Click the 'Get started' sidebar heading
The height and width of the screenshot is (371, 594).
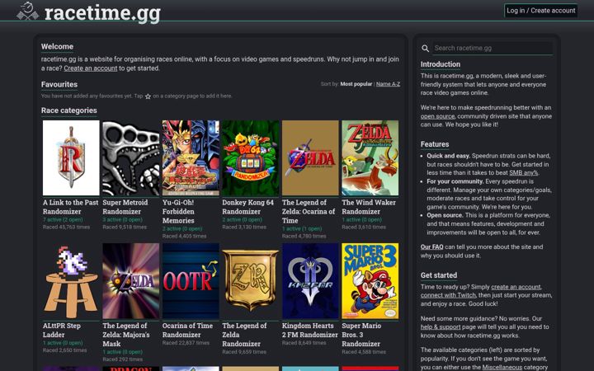[439, 275]
